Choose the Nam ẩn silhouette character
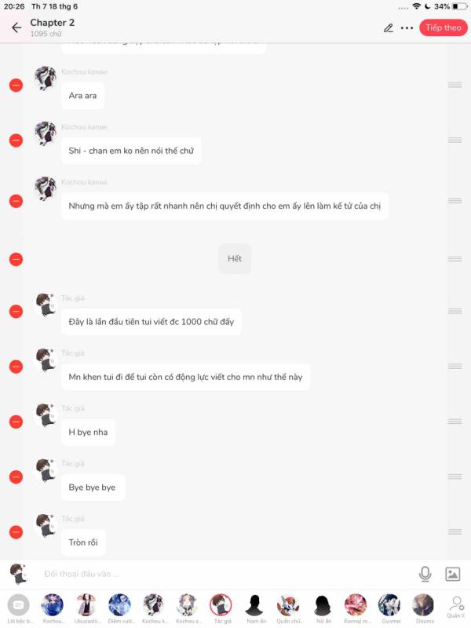 click(x=255, y=608)
